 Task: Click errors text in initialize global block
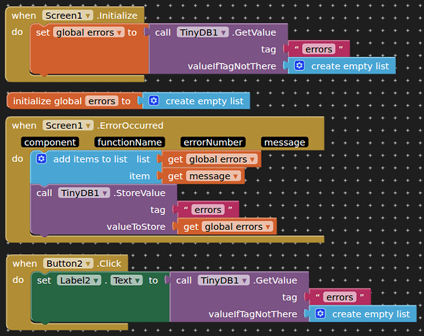[101, 101]
